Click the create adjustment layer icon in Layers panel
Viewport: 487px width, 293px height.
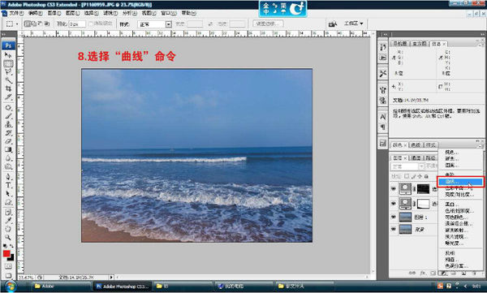444,273
